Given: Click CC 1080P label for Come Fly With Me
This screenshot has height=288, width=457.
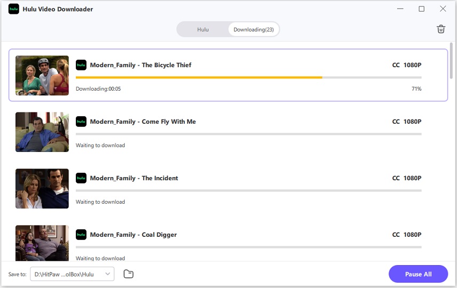Looking at the screenshot, I should [407, 121].
